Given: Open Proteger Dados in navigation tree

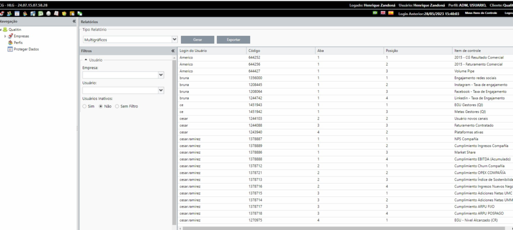Looking at the screenshot, I should (x=26, y=49).
